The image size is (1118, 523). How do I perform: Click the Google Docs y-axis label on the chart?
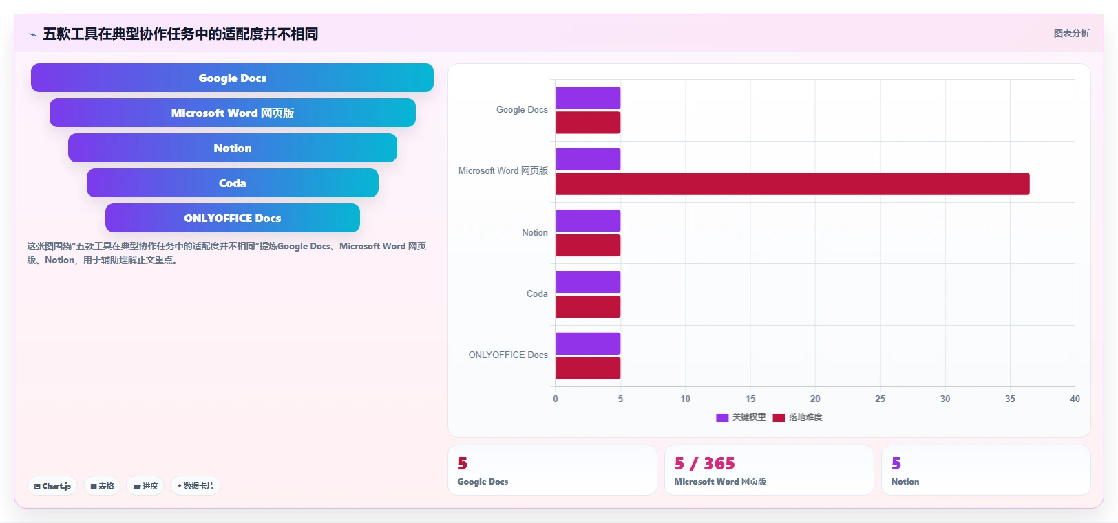point(522,110)
